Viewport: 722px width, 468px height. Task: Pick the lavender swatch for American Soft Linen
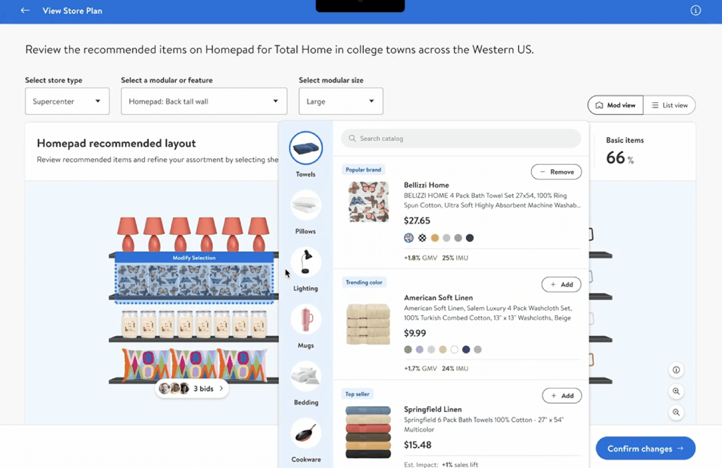(420, 350)
